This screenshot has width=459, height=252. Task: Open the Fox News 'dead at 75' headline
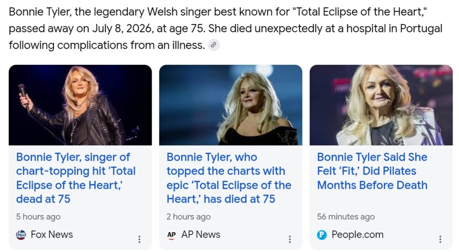click(x=76, y=178)
